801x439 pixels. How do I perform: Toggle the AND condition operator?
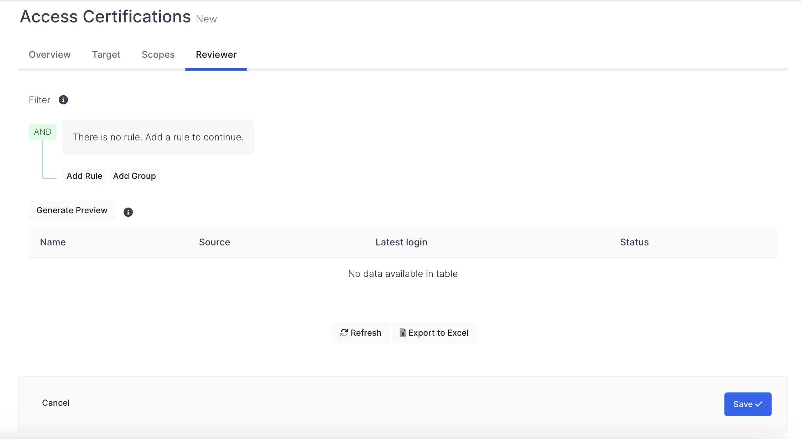pyautogui.click(x=43, y=132)
